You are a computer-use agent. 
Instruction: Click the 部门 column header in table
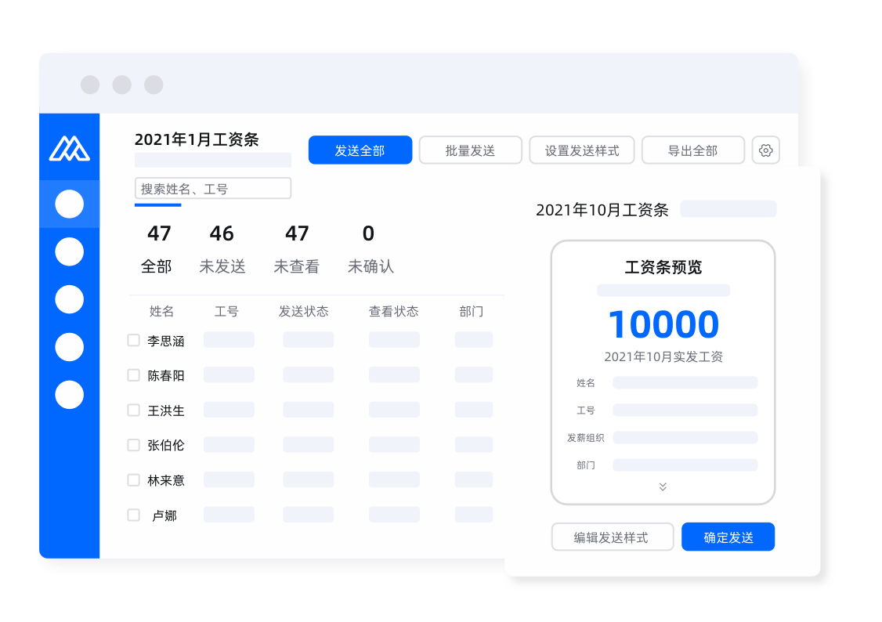472,312
